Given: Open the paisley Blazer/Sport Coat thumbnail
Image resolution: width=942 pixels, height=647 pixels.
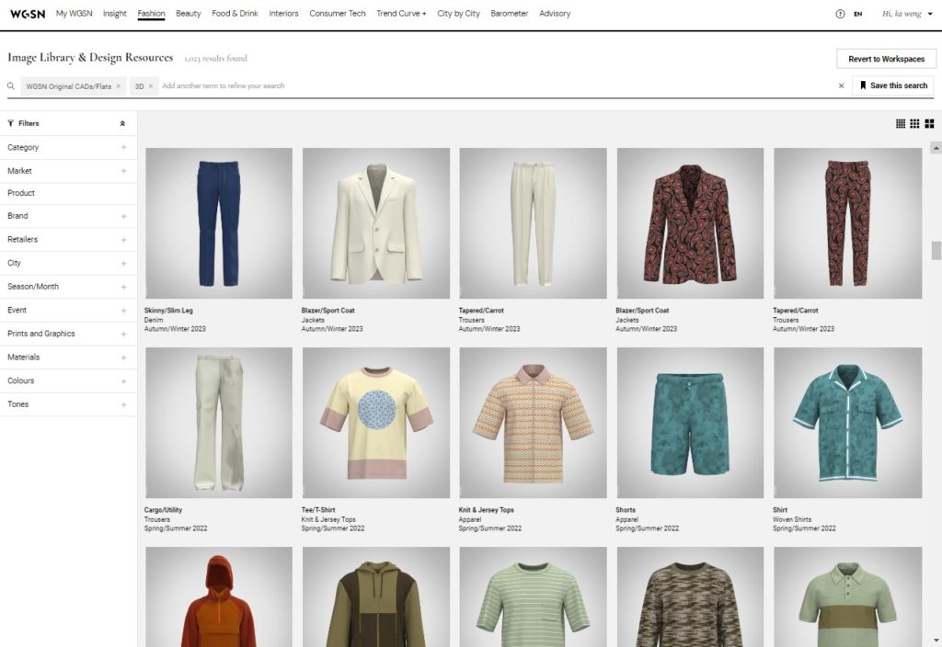Looking at the screenshot, I should tap(690, 223).
